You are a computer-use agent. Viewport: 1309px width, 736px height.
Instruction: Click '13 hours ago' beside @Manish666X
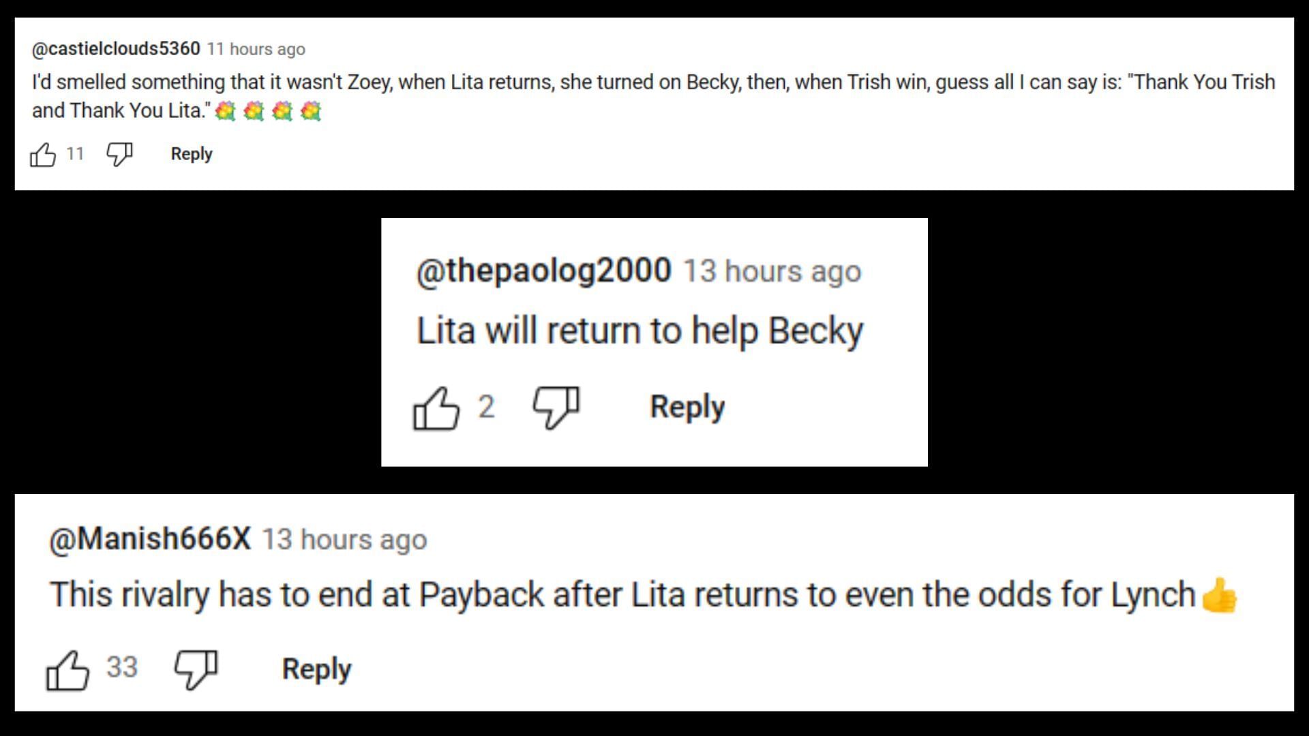point(344,540)
